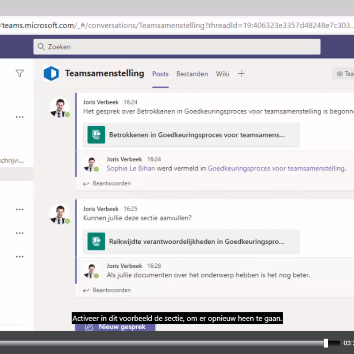Open the topmost ellipsis menu in sidebar
This screenshot has height=354, width=354.
[x=19, y=117]
